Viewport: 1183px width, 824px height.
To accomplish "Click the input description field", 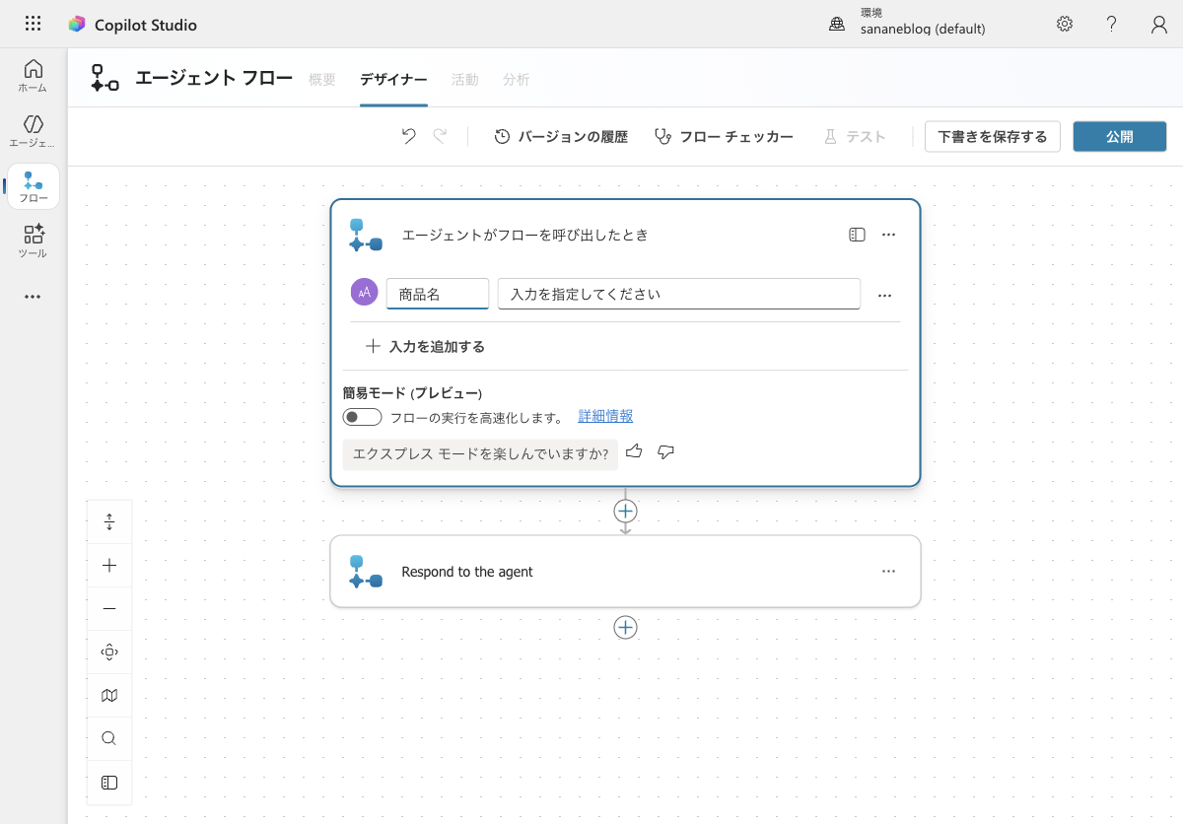I will pyautogui.click(x=679, y=294).
